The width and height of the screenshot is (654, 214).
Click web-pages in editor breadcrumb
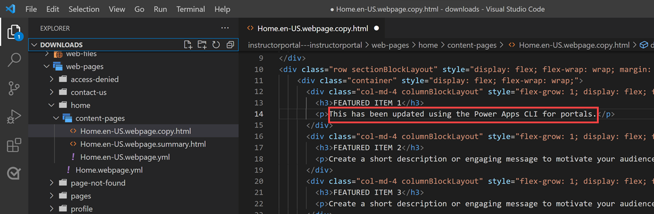[390, 45]
